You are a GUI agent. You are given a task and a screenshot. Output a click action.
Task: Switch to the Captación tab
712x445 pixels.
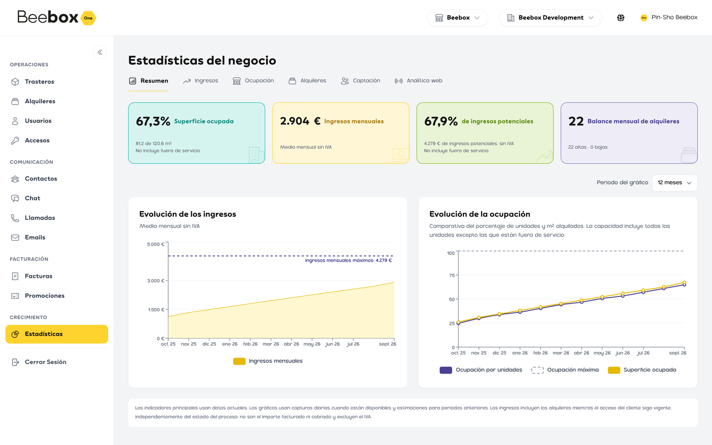(360, 81)
